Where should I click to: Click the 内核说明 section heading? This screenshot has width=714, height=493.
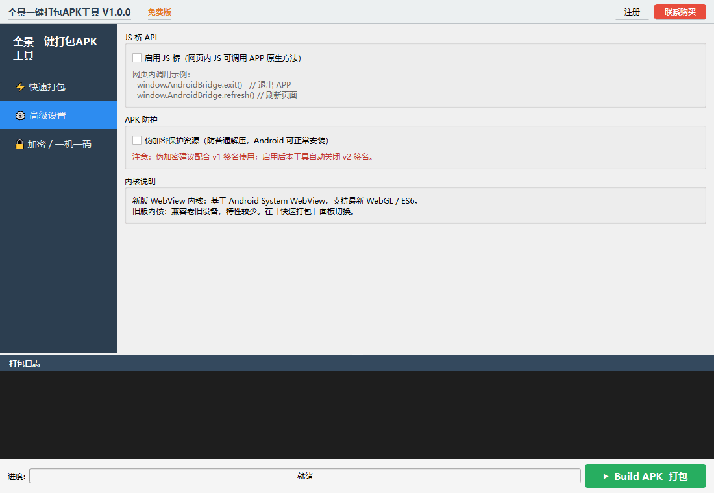140,181
